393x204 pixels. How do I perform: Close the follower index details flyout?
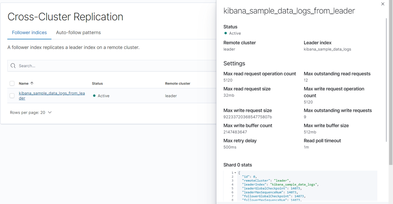(x=382, y=4)
